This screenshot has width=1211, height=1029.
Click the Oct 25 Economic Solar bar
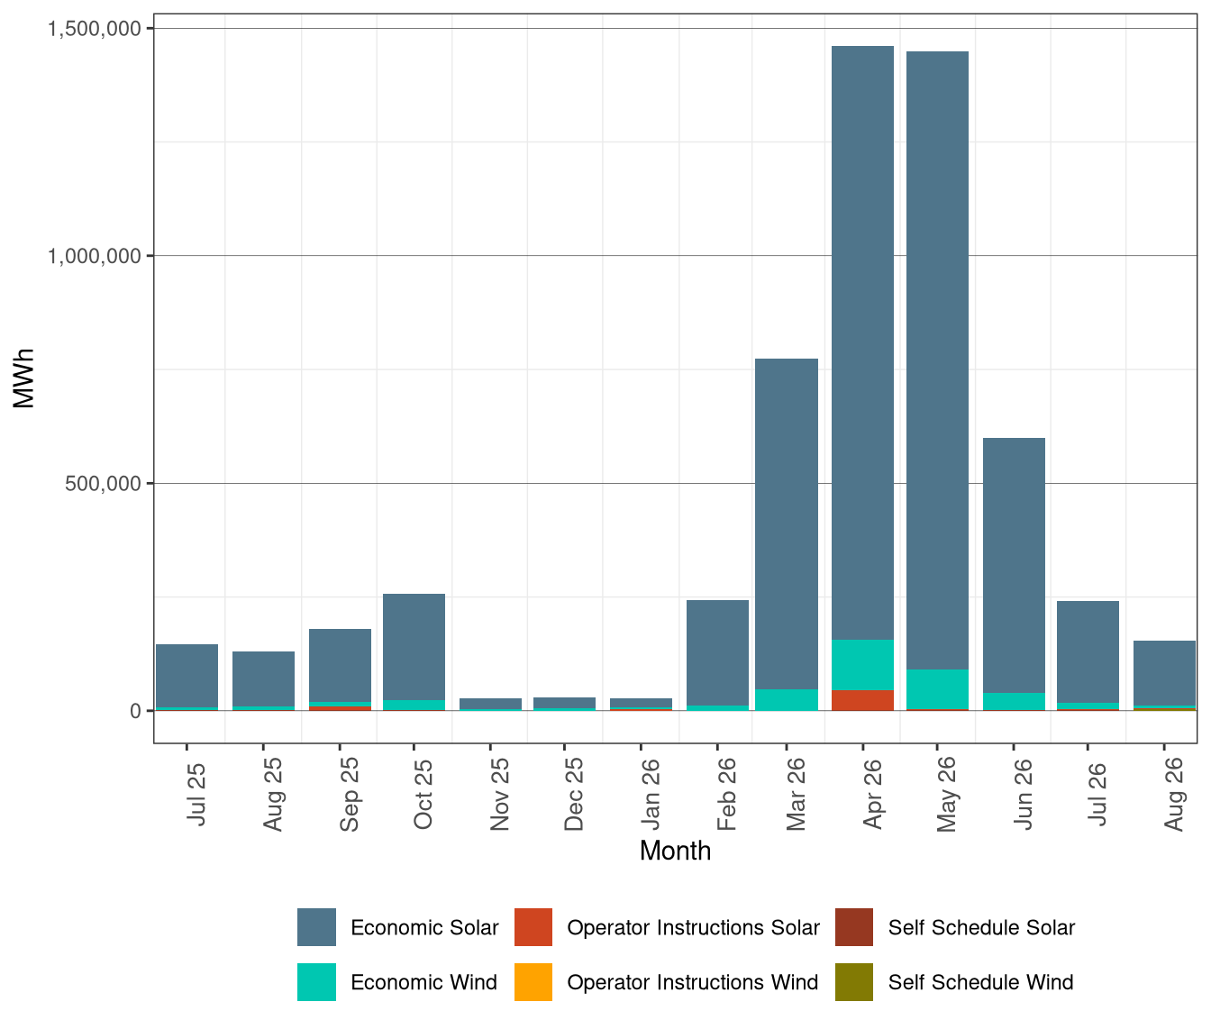pos(414,647)
